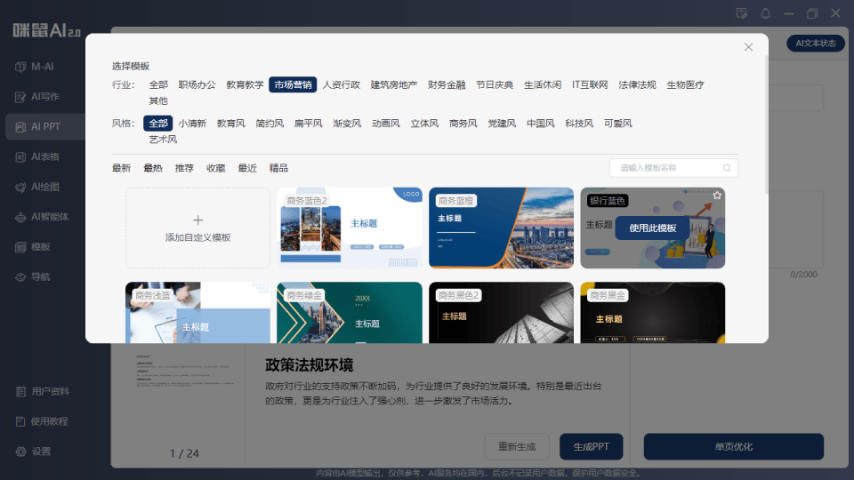Select the IT互联网 industry filter
This screenshot has height=480, width=854.
(x=590, y=85)
